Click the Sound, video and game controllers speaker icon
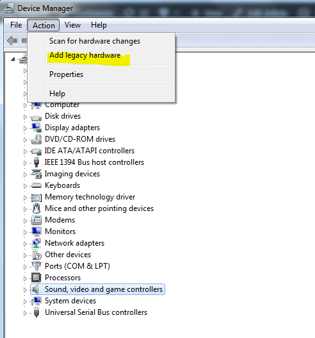The image size is (315, 338). coord(36,289)
